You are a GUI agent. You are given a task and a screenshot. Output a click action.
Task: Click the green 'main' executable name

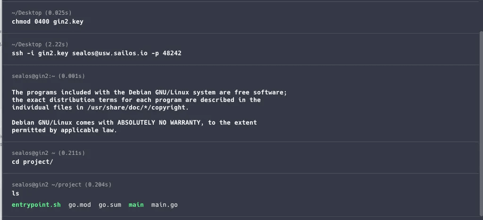(136, 205)
